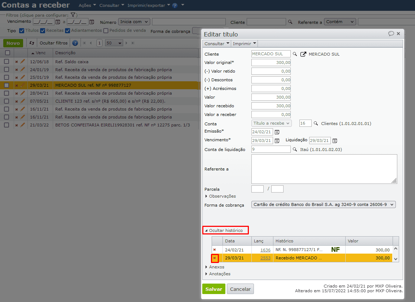
Task: Open lançamento link 2553
Action: point(265,258)
